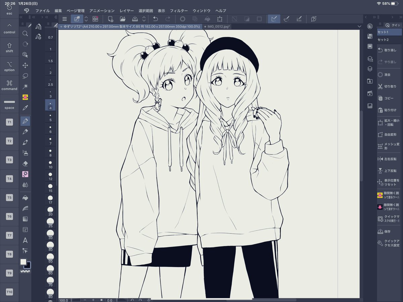The height and width of the screenshot is (302, 403).
Task: Collapse left dock double-chevron arrows
Action: click(x=21, y=17)
